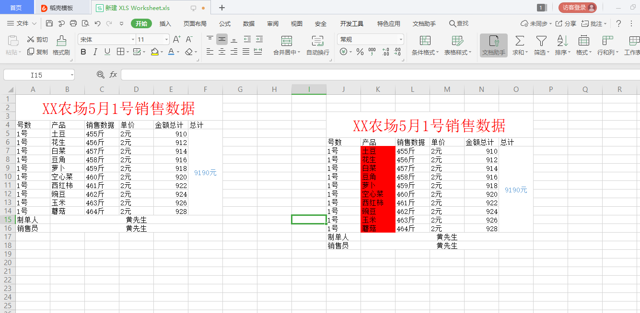Screen dimensions: 640x313
Task: Open the font name dropdown showing 宋体
Action: 105,39
